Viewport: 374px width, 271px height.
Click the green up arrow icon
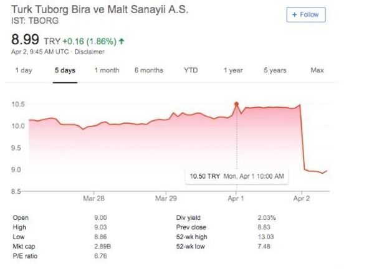122,41
